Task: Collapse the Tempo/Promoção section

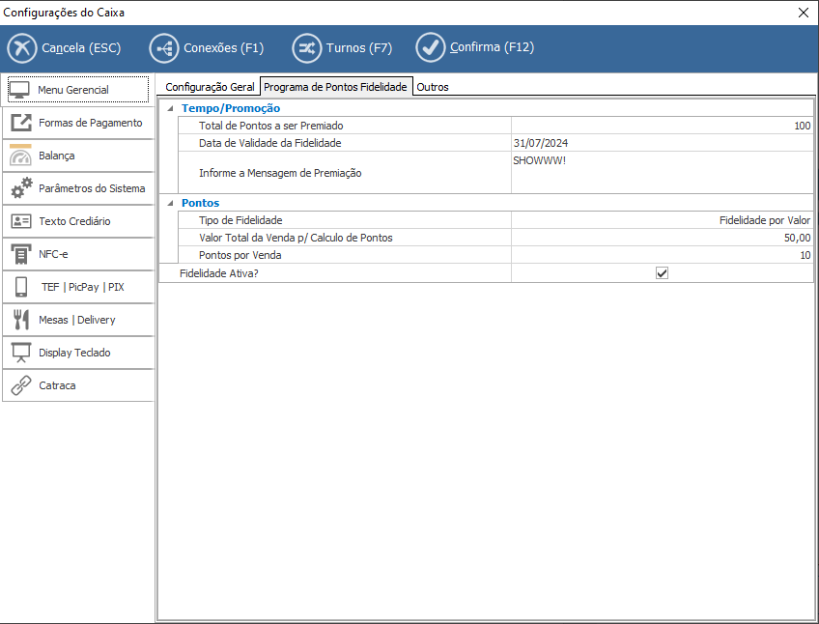Action: pyautogui.click(x=171, y=109)
